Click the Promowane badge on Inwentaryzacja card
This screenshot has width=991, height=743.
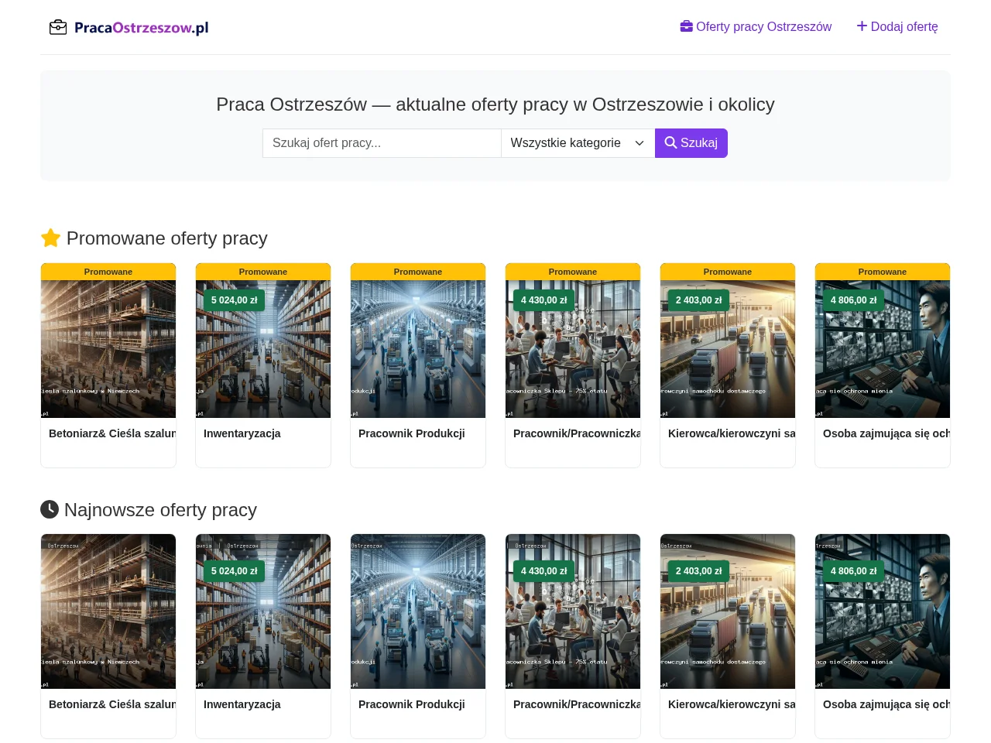tap(263, 272)
